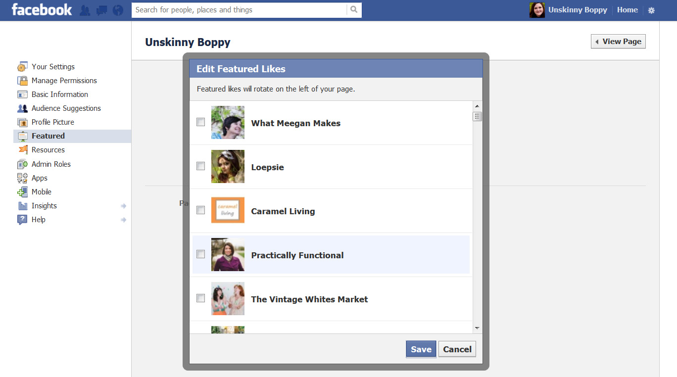Image resolution: width=677 pixels, height=377 pixels.
Task: Click the Save button
Action: point(421,349)
